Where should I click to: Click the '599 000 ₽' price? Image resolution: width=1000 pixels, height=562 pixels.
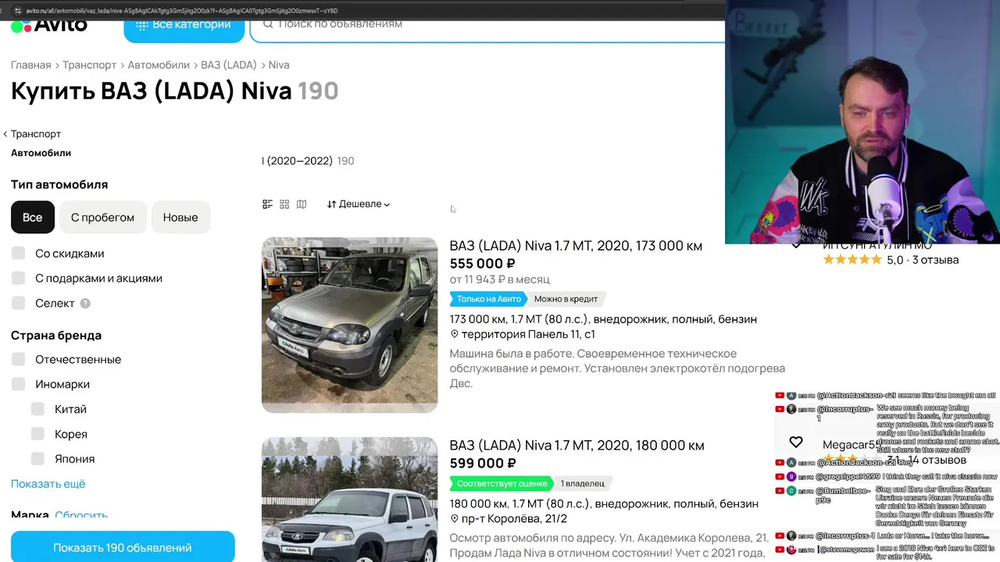(x=483, y=463)
